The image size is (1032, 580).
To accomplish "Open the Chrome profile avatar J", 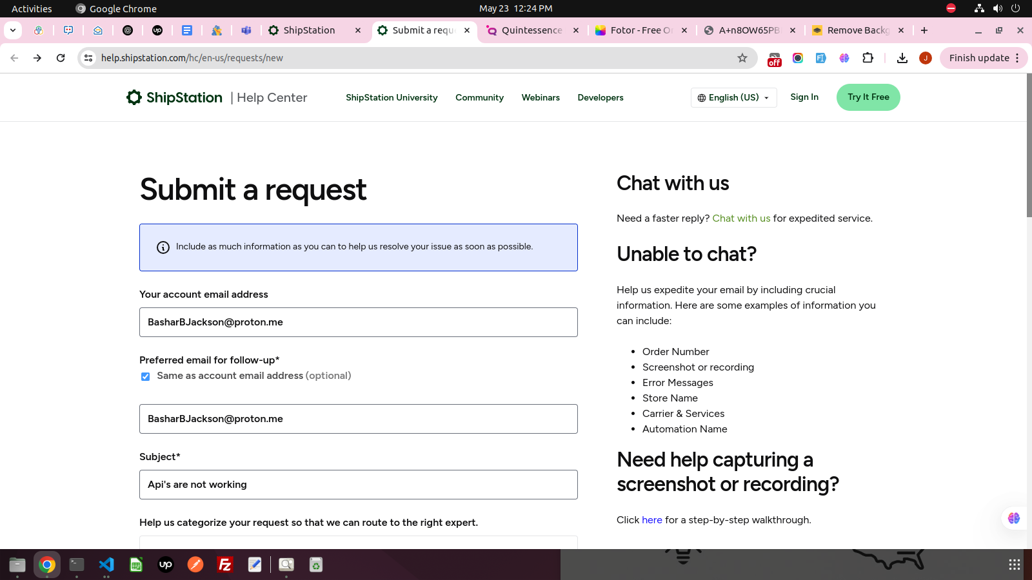I will pyautogui.click(x=926, y=58).
